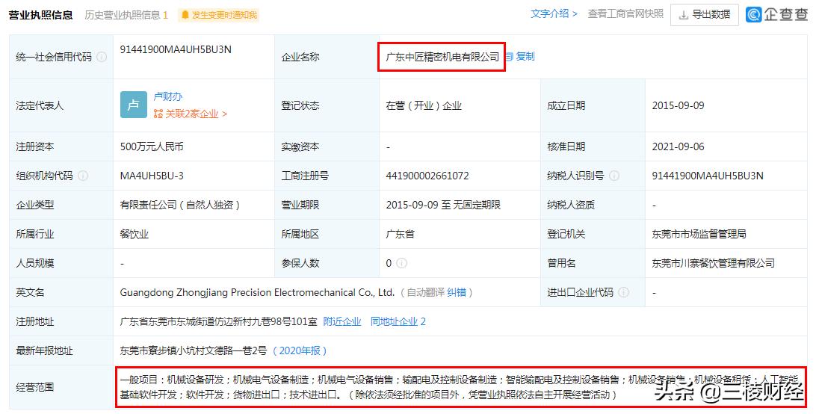Expand 关联2家企业 link
Image resolution: width=816 pixels, height=414 pixels.
[x=196, y=114]
